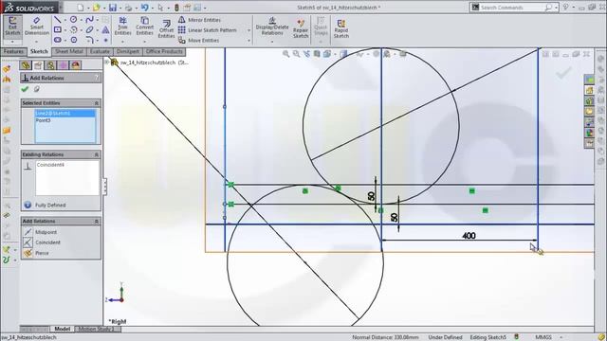Click the Convert Entities tool
The height and width of the screenshot is (341, 607).
click(x=145, y=27)
